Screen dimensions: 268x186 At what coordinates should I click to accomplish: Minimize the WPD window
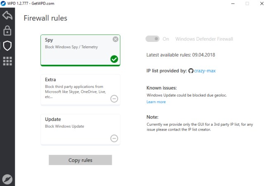point(233,3)
